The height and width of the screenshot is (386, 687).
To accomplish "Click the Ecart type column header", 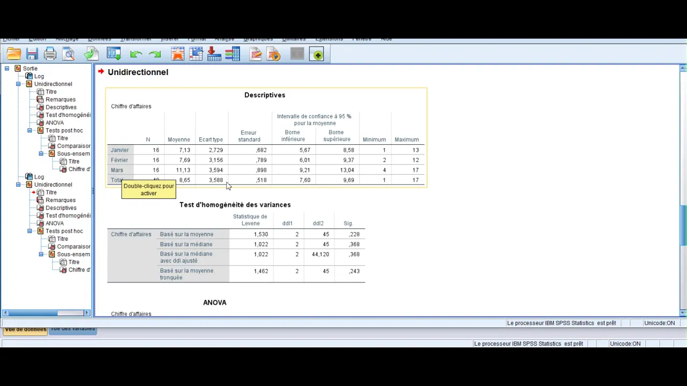I will click(210, 139).
